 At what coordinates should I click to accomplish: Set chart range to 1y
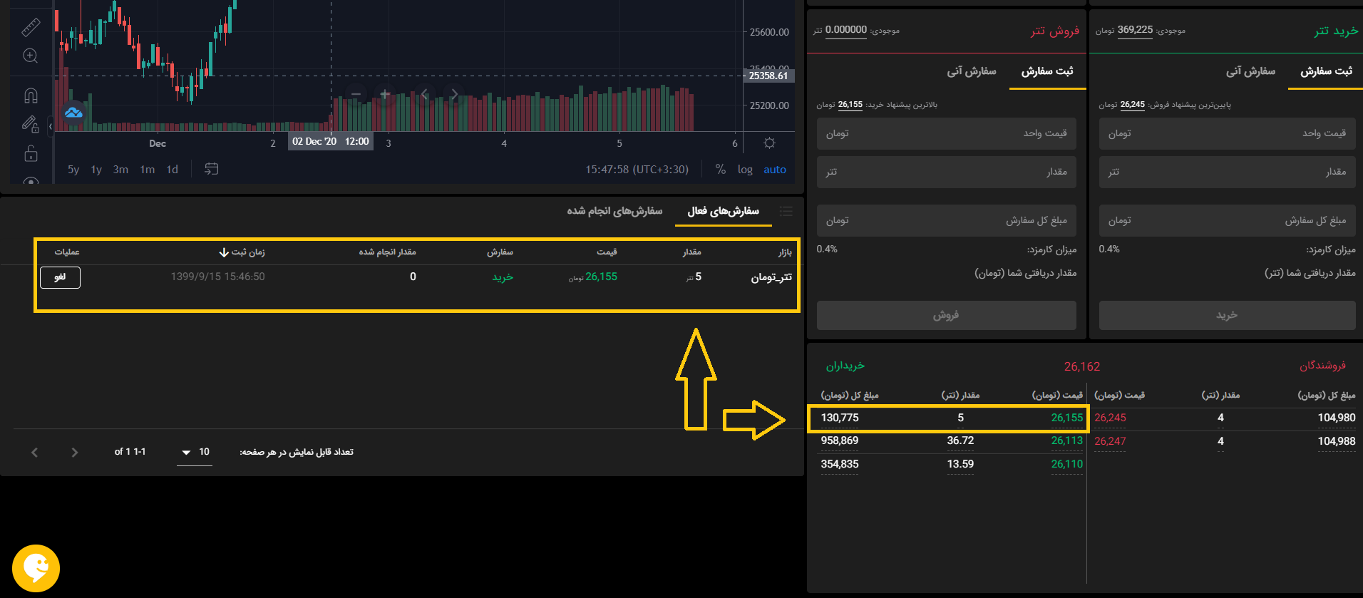click(96, 170)
